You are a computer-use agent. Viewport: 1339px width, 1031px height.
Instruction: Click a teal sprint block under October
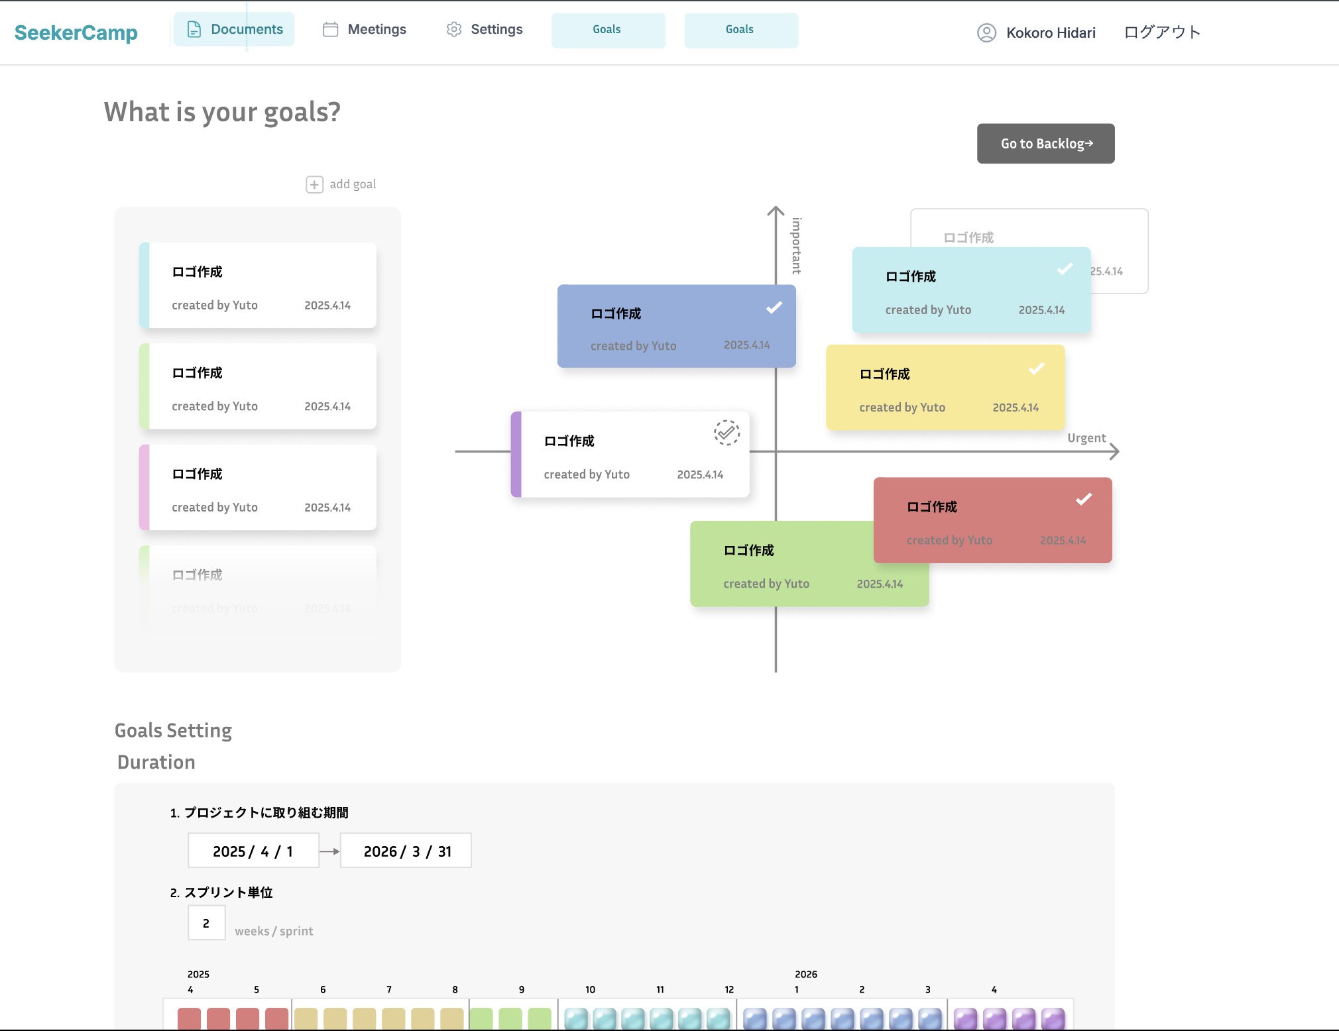576,1018
